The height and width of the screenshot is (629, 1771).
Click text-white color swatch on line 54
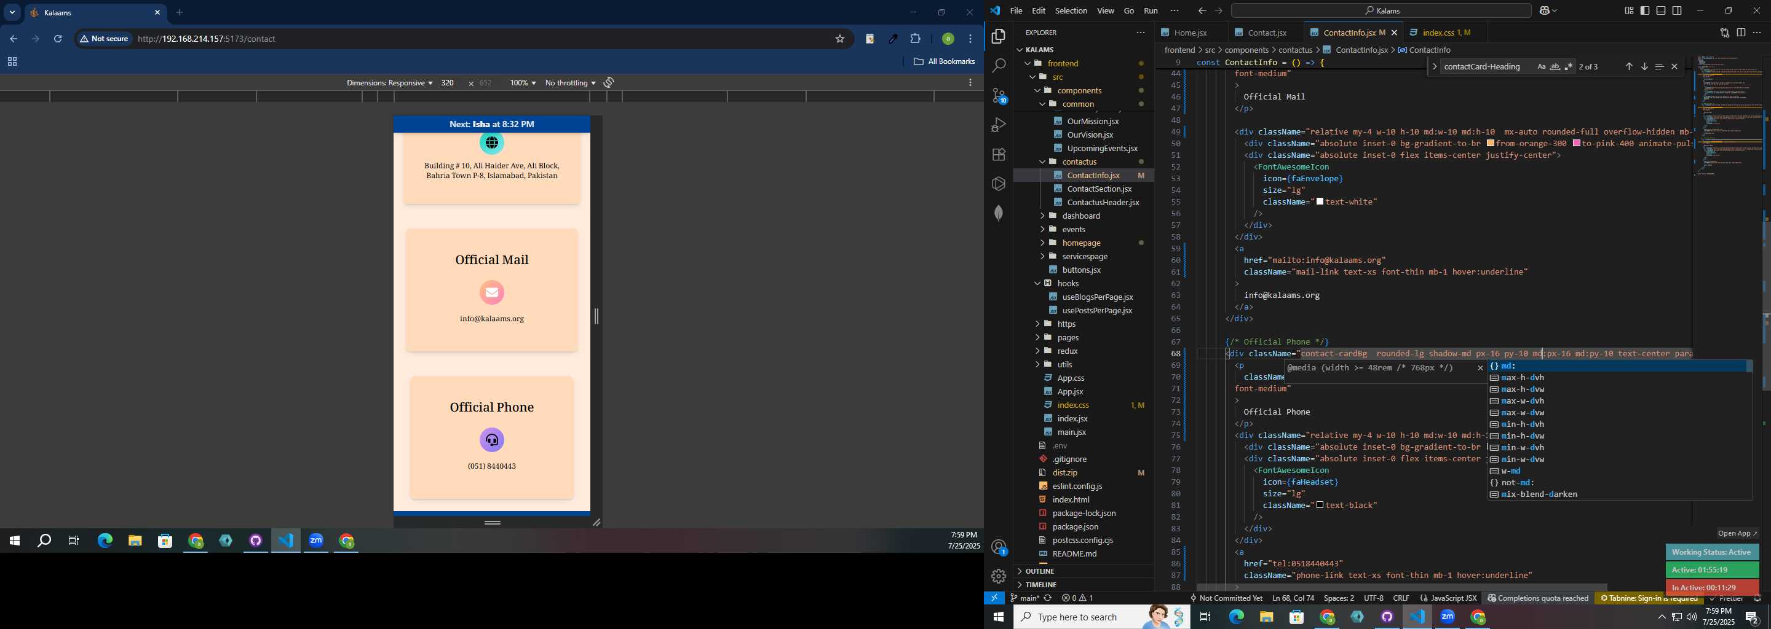click(x=1319, y=202)
